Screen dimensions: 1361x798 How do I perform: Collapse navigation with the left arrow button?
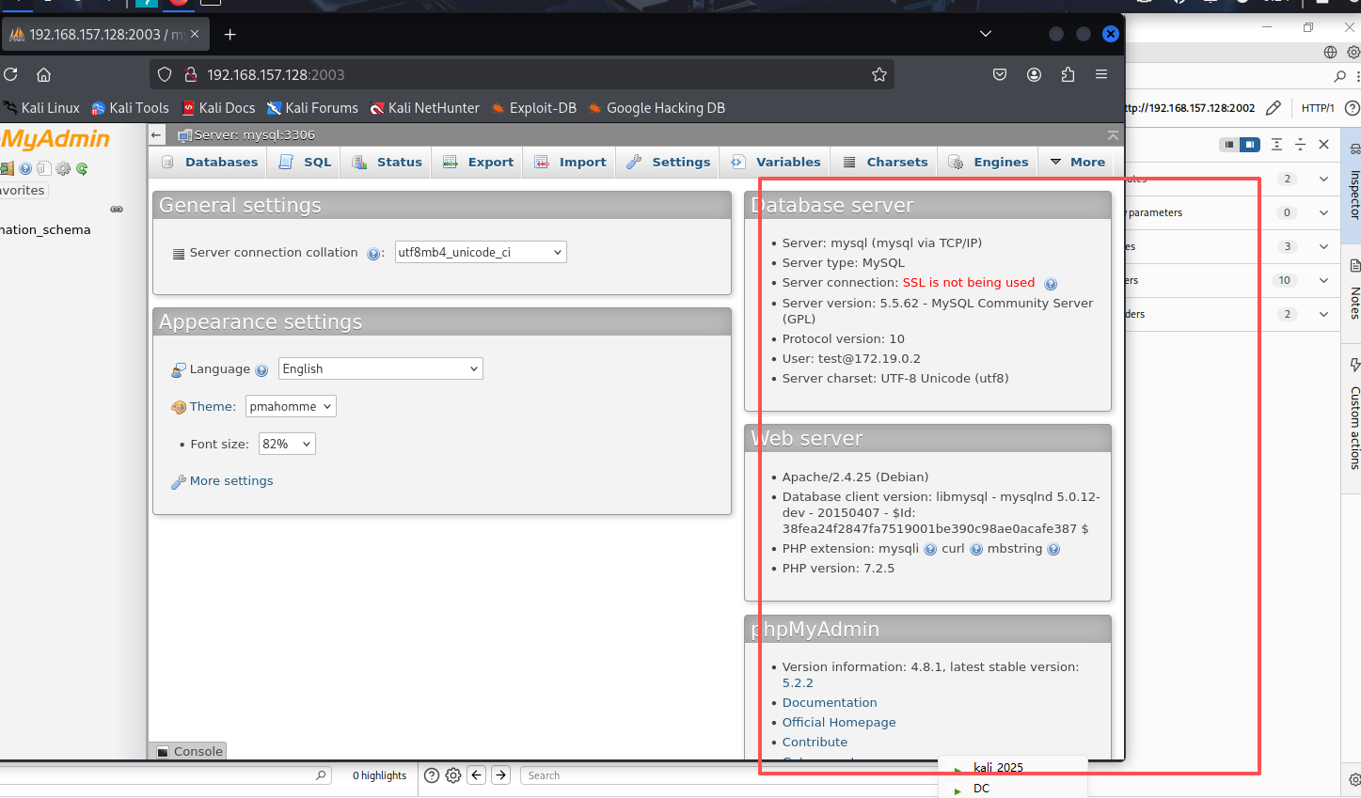pos(157,135)
